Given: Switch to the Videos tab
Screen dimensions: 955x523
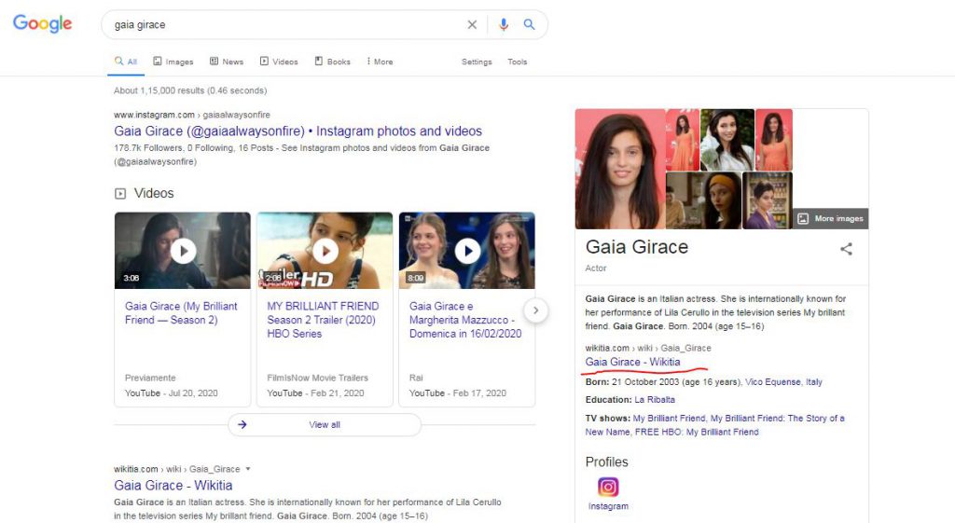Looking at the screenshot, I should tap(279, 62).
